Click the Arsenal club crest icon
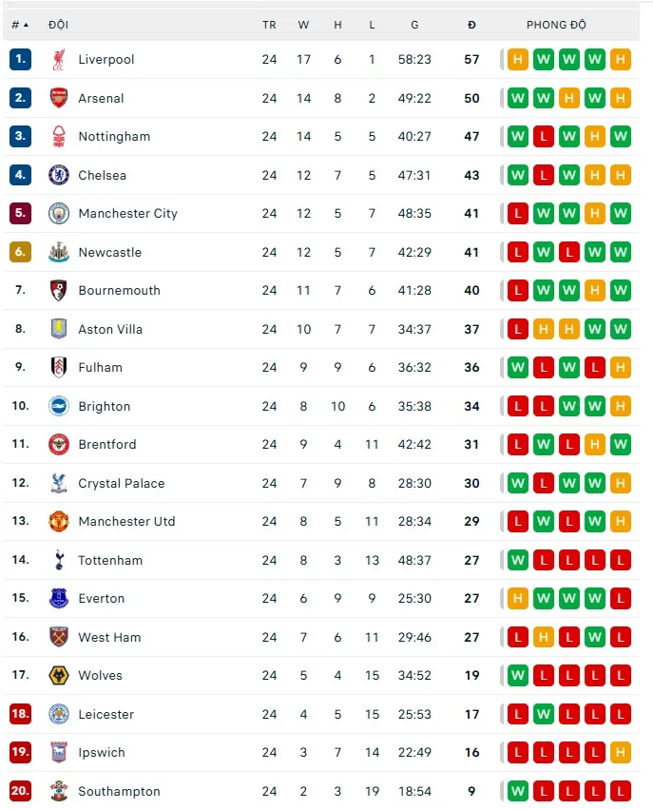The image size is (653, 809). pos(59,98)
